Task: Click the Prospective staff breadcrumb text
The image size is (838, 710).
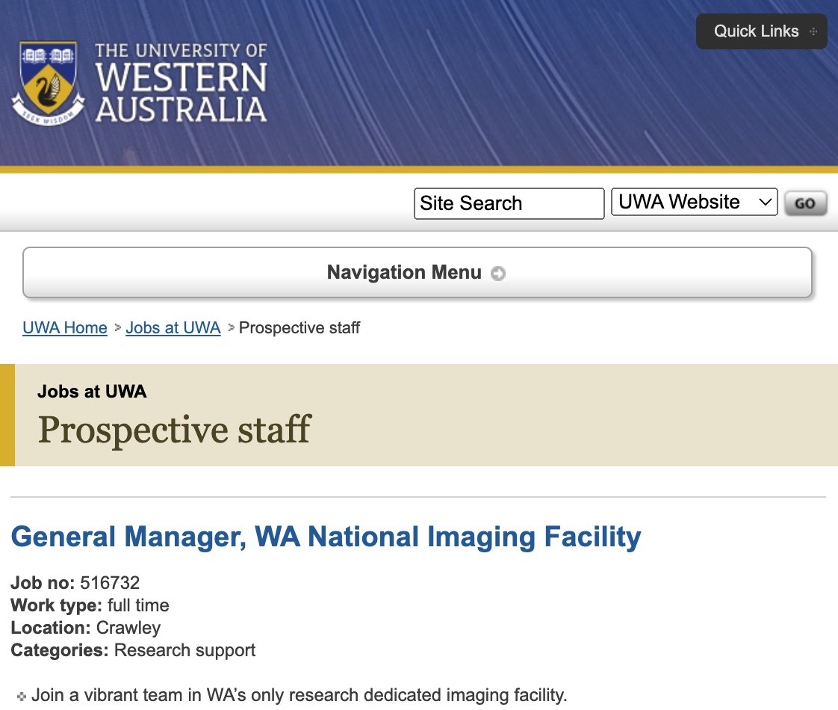Action: (299, 328)
